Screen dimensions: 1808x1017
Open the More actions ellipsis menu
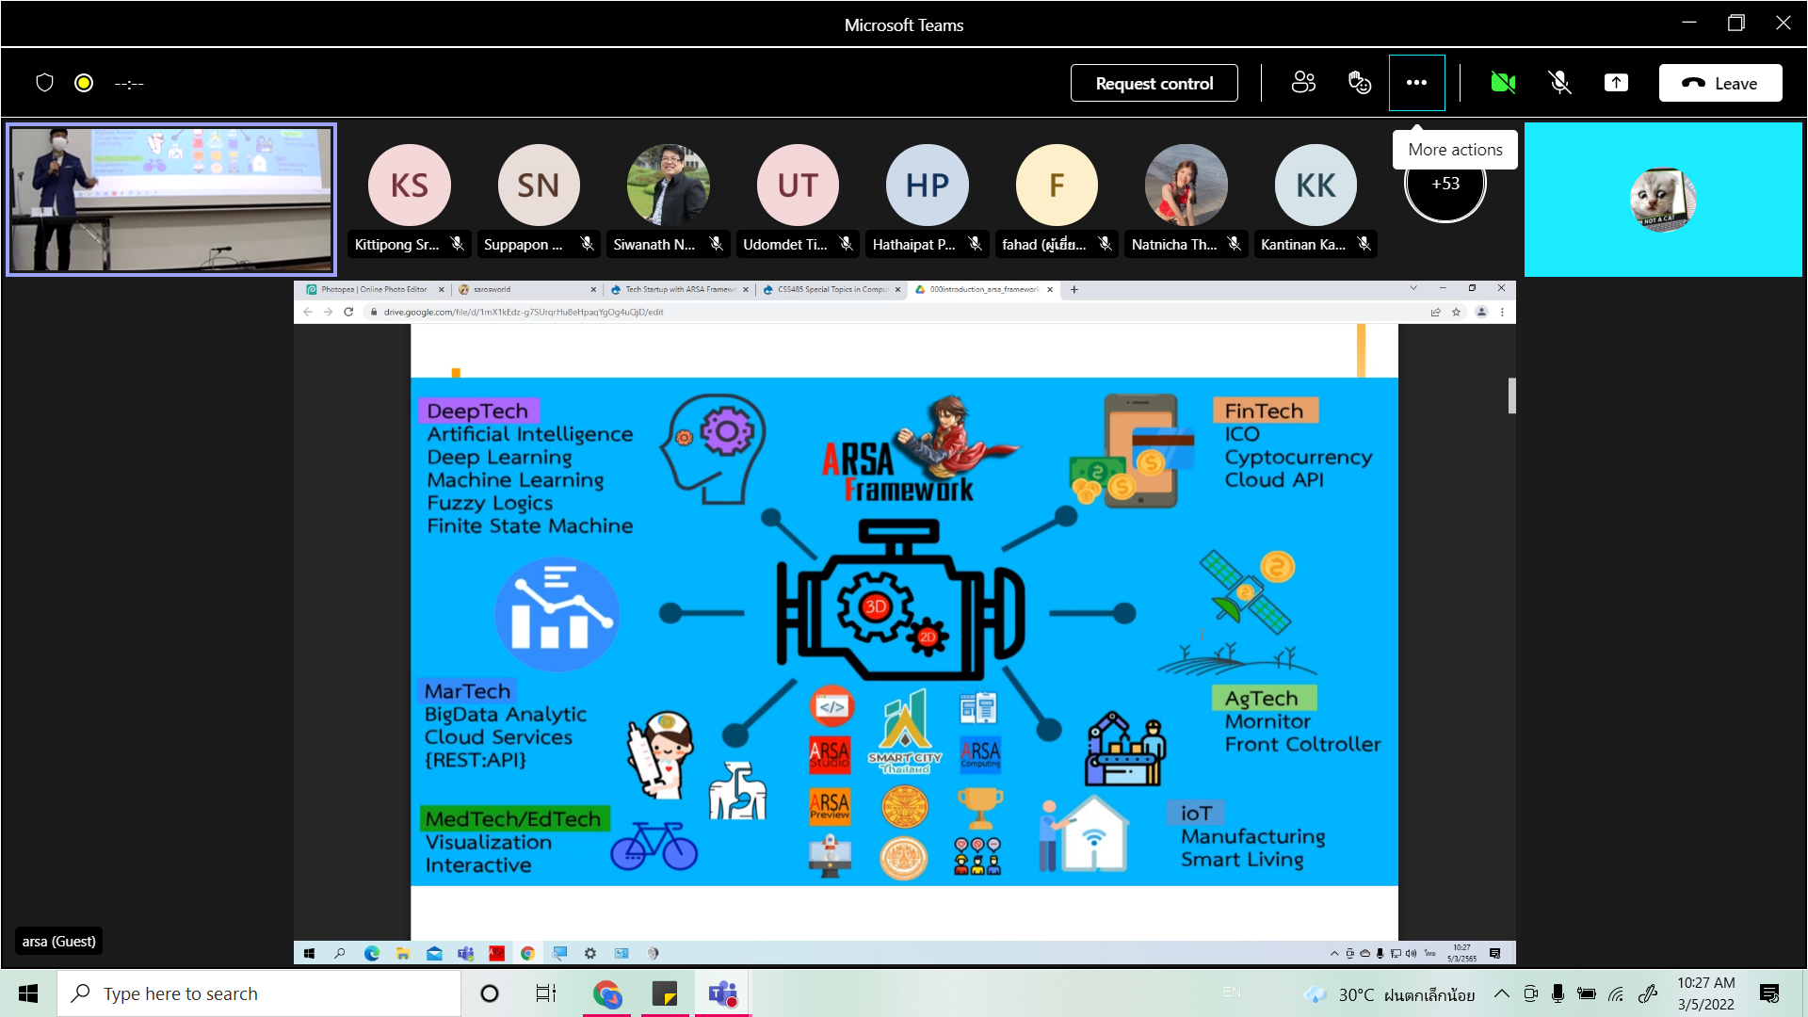1416,83
